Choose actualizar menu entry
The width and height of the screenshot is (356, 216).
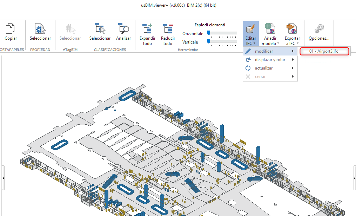[x=270, y=68]
